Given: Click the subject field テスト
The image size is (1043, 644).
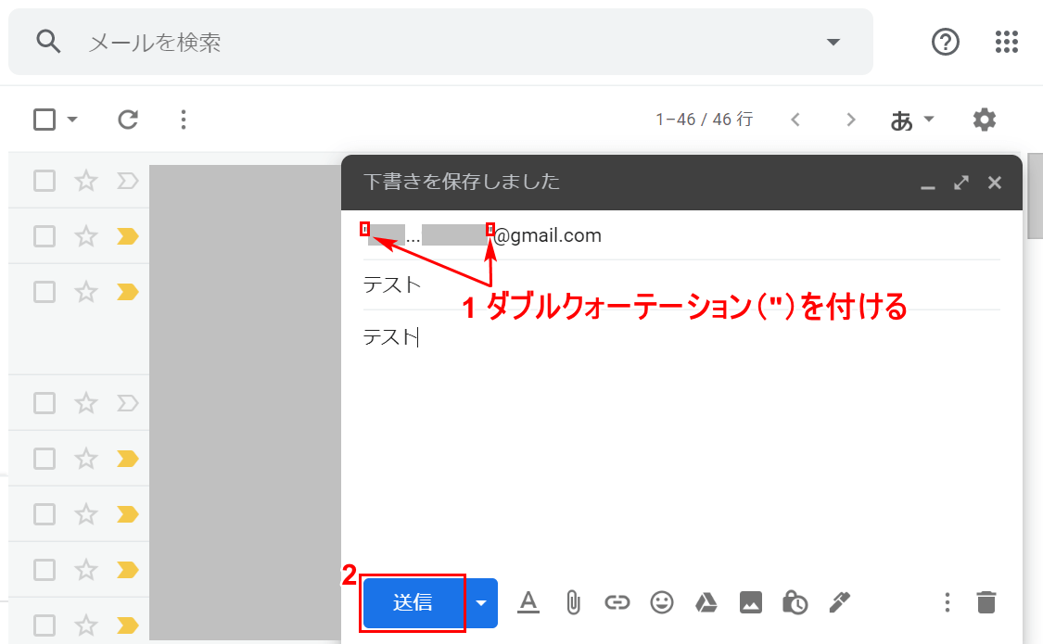Looking at the screenshot, I should click(x=681, y=284).
